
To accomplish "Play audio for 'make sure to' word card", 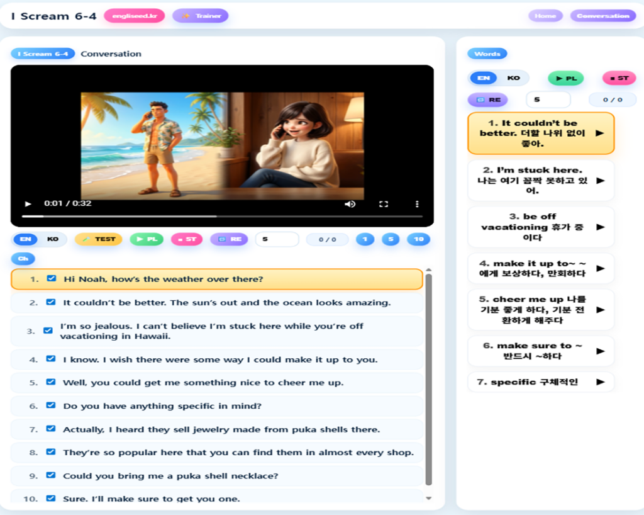I will (x=599, y=351).
